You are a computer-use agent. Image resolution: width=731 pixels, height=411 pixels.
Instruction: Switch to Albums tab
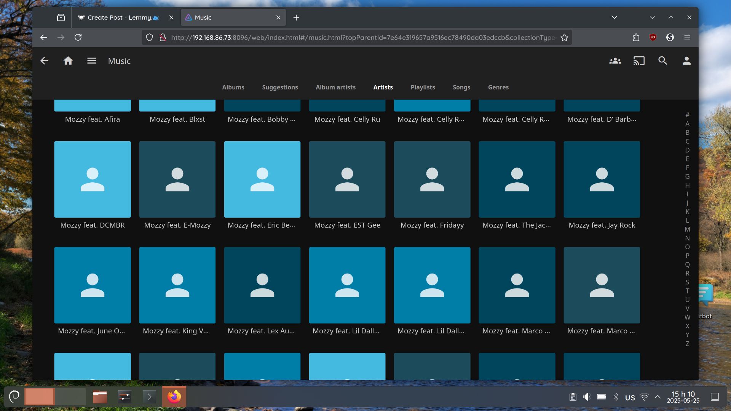233,87
